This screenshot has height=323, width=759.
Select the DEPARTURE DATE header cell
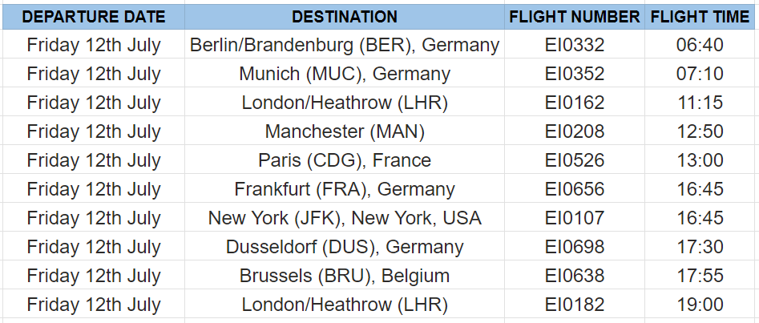(x=94, y=17)
